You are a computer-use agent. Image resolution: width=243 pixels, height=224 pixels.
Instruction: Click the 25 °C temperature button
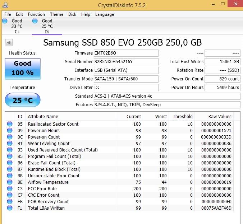coord(22,101)
